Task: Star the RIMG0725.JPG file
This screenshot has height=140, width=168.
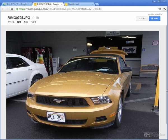Action: 33,18
